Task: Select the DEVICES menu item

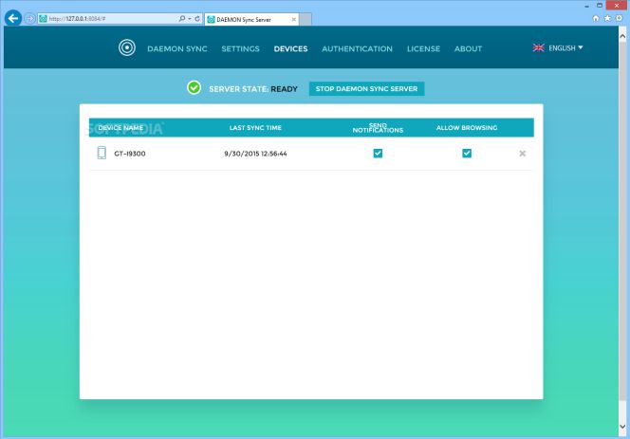Action: [x=290, y=48]
